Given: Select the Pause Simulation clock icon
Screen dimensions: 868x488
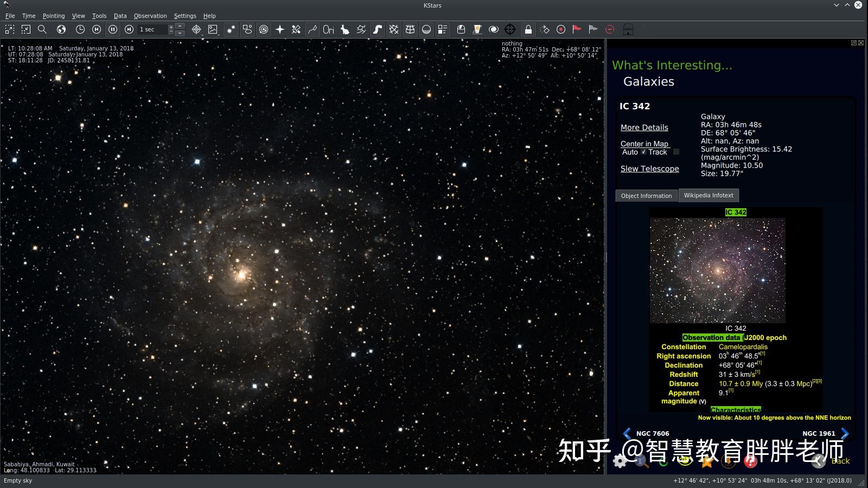Looking at the screenshot, I should pyautogui.click(x=113, y=29).
